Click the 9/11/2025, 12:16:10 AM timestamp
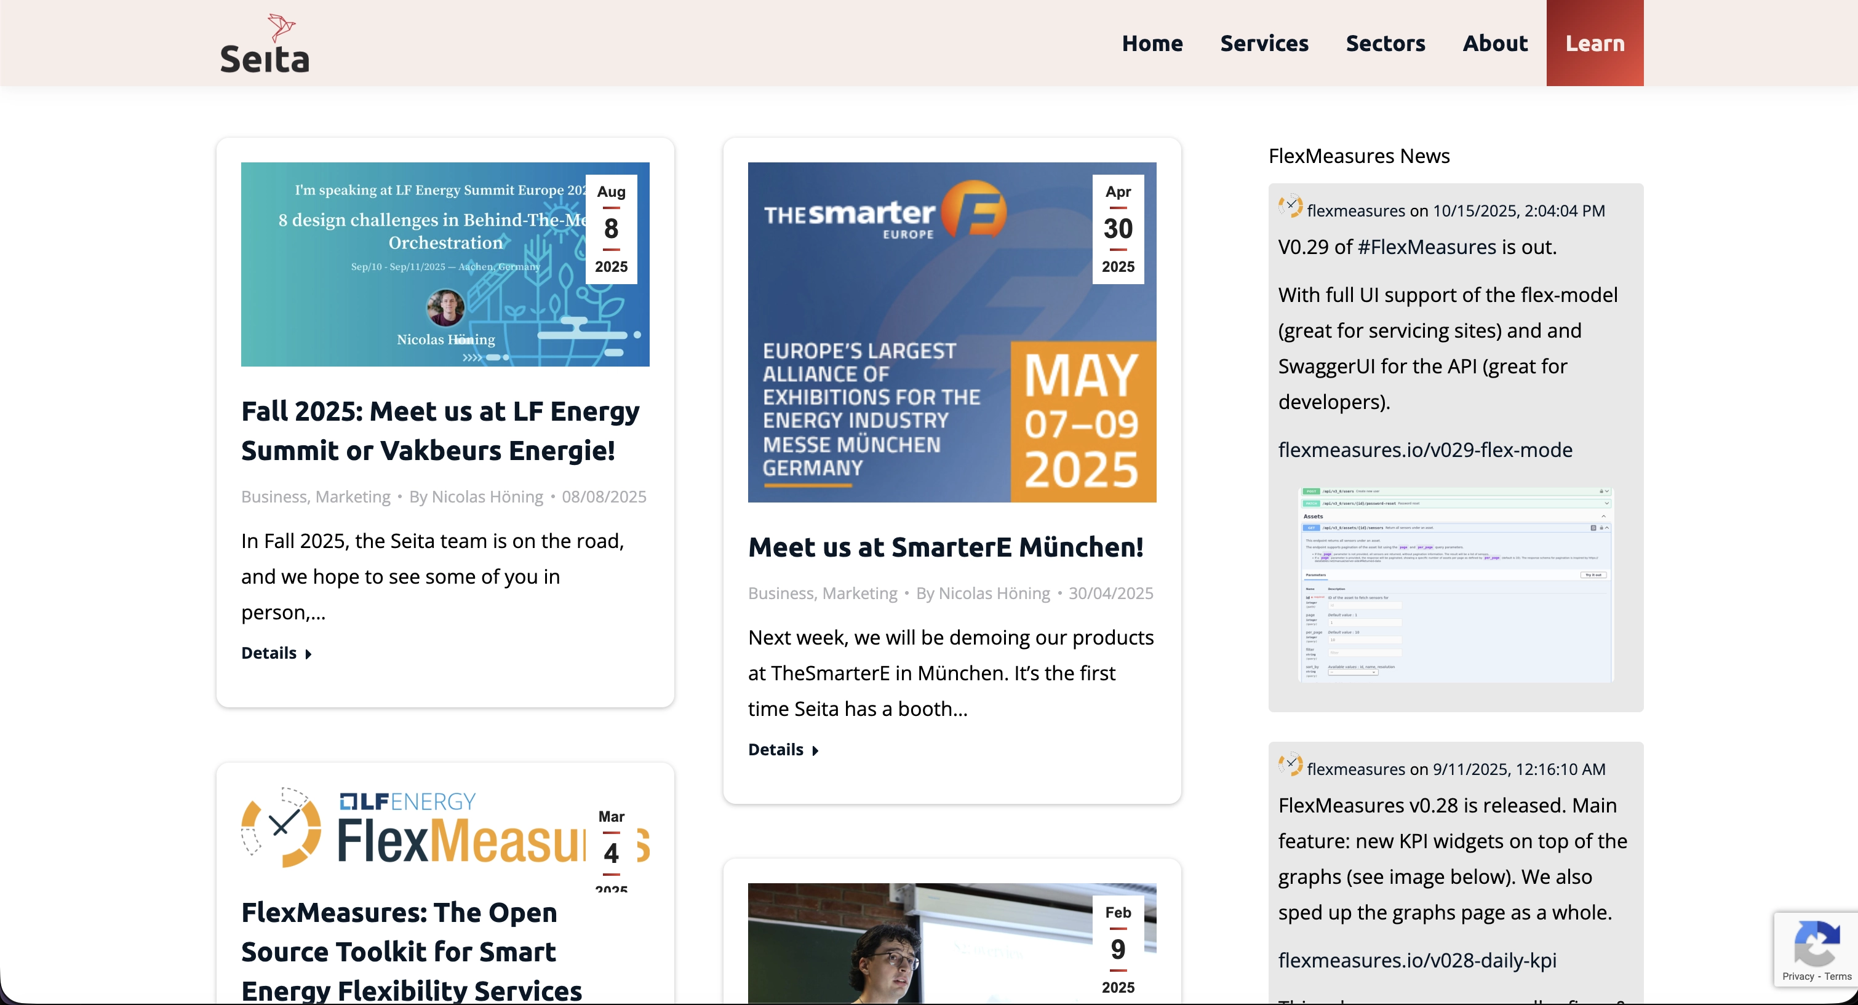The image size is (1858, 1005). pyautogui.click(x=1519, y=769)
